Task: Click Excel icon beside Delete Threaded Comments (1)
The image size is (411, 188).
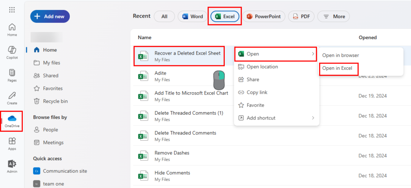Action: tap(143, 116)
